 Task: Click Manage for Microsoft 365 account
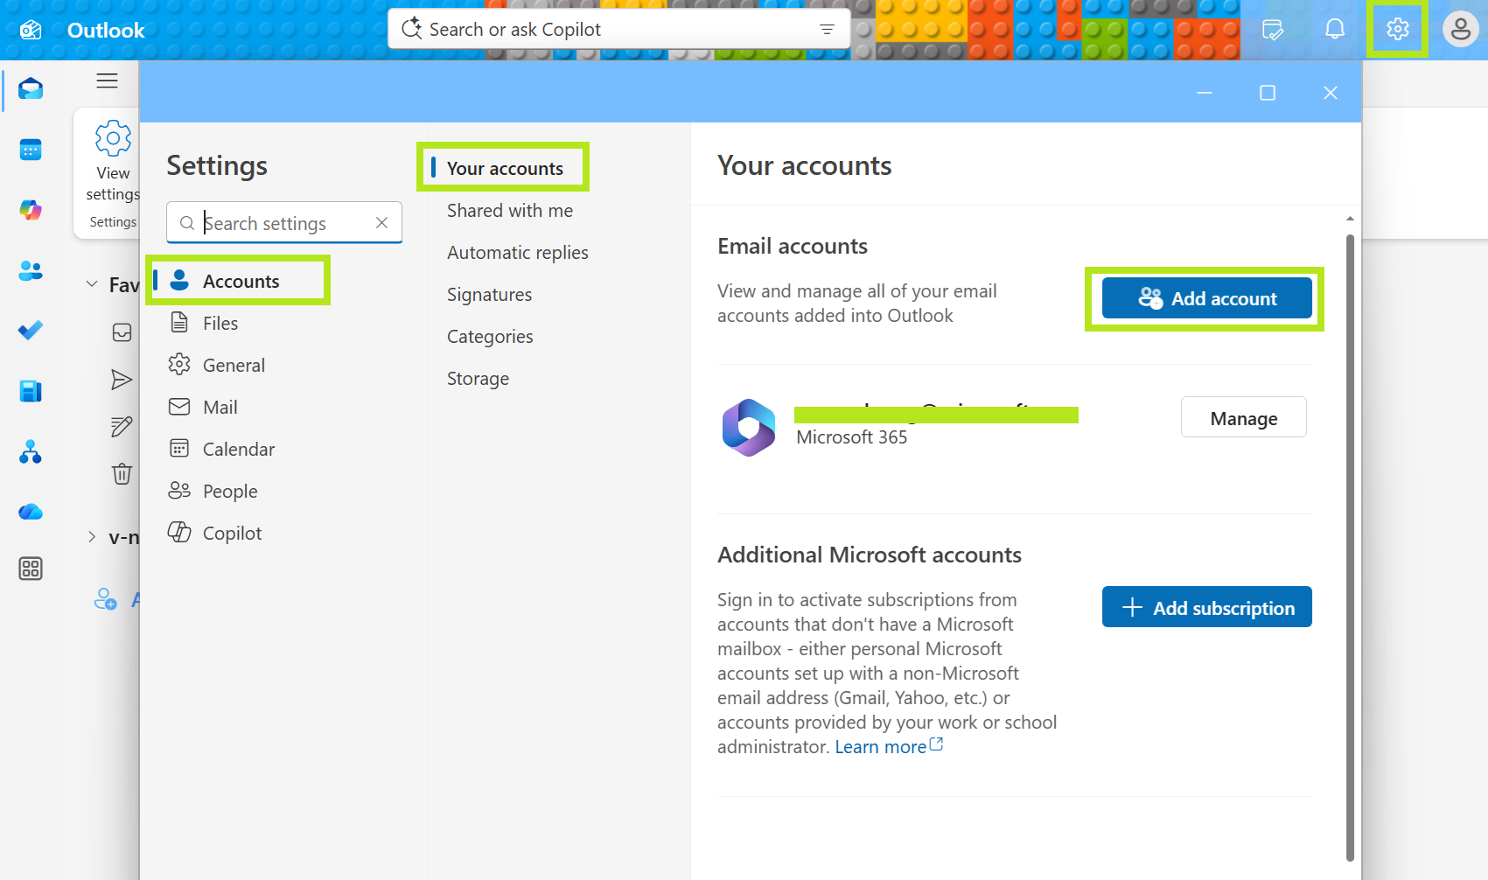[x=1244, y=418]
